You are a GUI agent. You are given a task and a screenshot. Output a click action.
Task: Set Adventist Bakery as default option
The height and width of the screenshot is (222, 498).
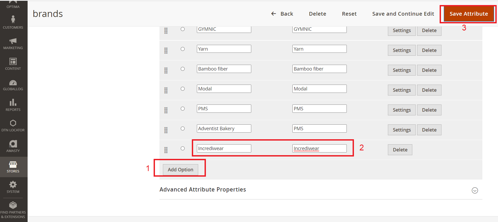(x=183, y=128)
